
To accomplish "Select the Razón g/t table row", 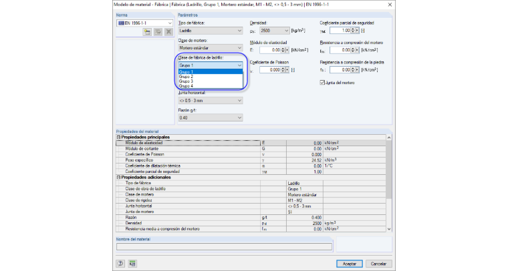I will coord(251,218).
